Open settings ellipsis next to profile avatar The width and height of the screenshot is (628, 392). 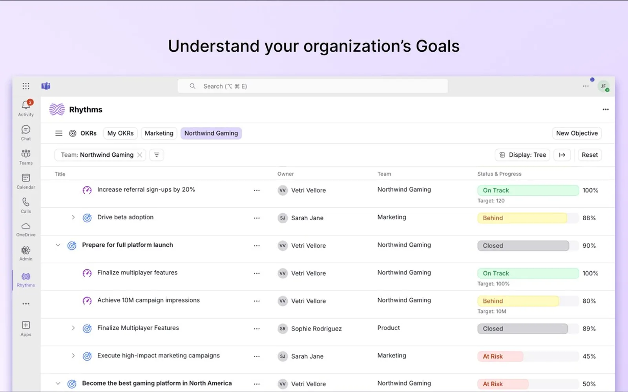pyautogui.click(x=586, y=86)
